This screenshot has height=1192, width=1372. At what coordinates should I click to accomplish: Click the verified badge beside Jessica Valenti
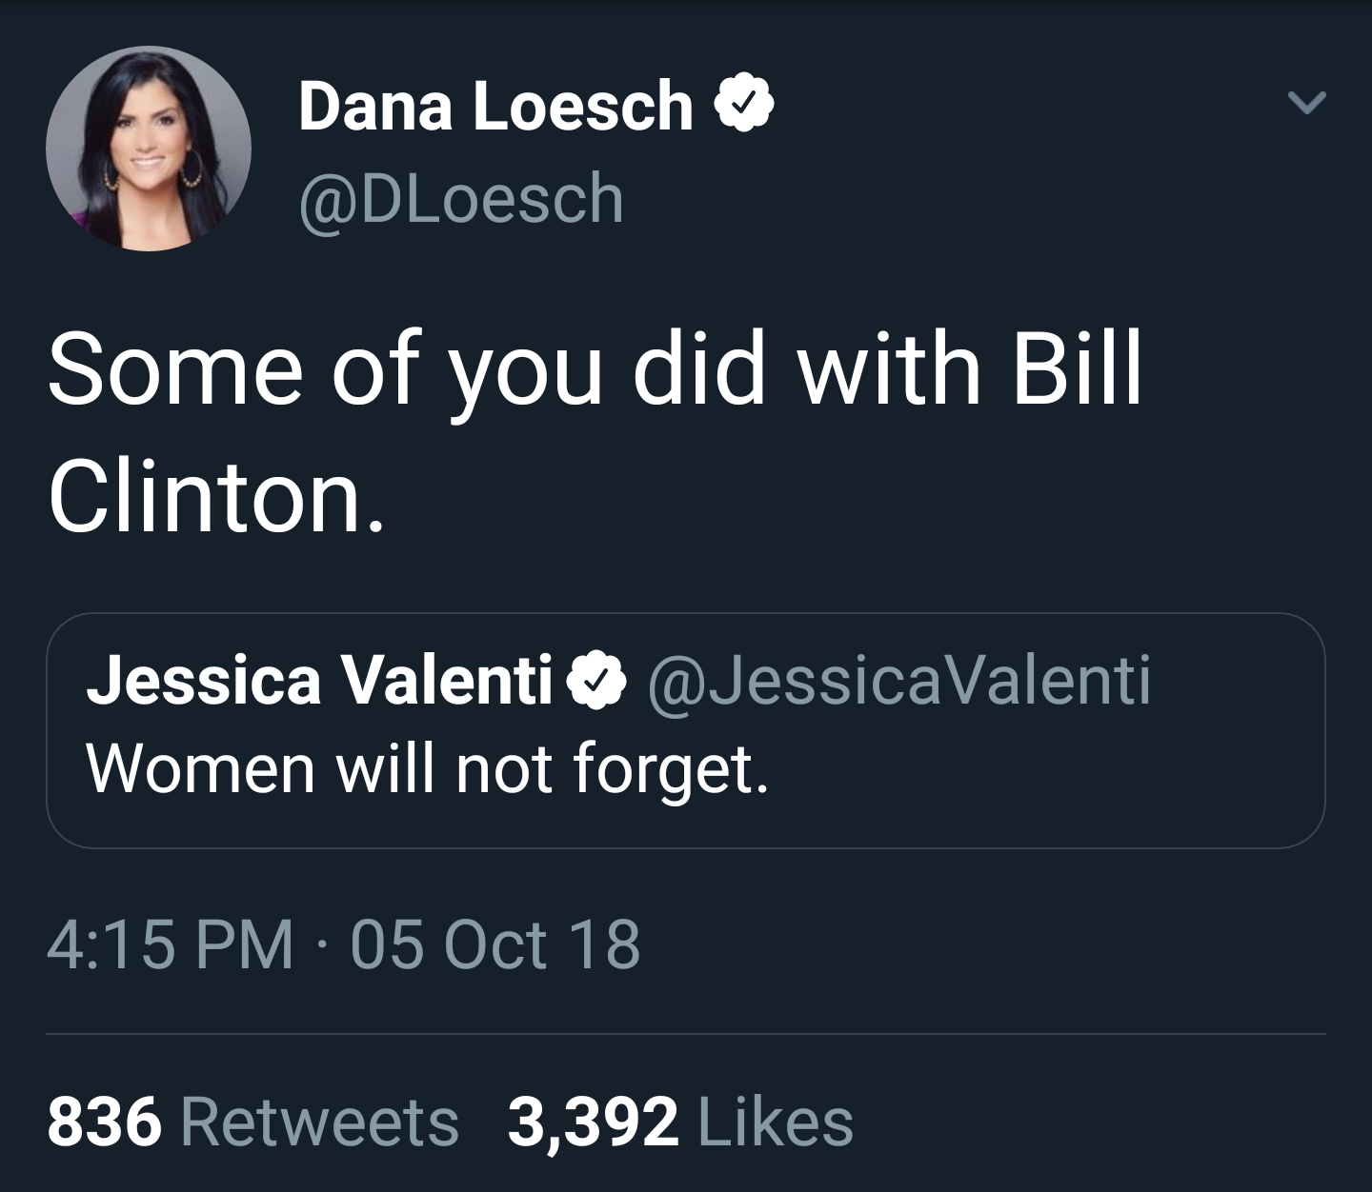[x=597, y=682]
